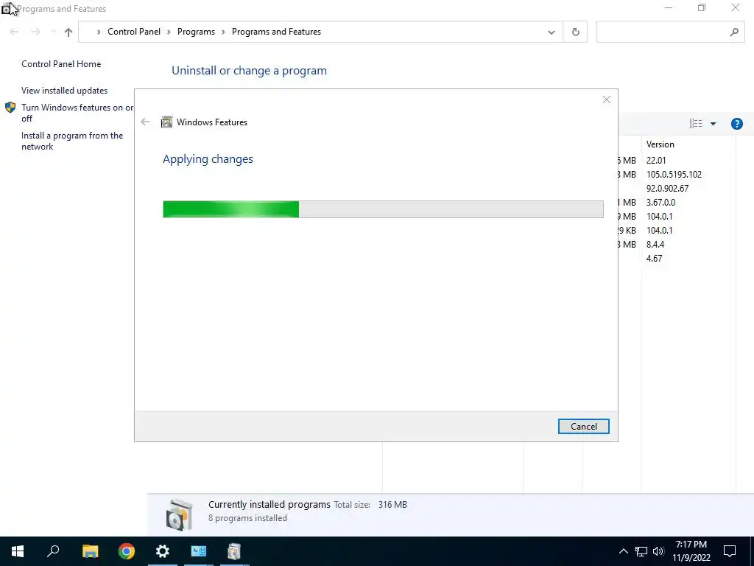
Task: Open Windows Start menu
Action: pyautogui.click(x=18, y=551)
